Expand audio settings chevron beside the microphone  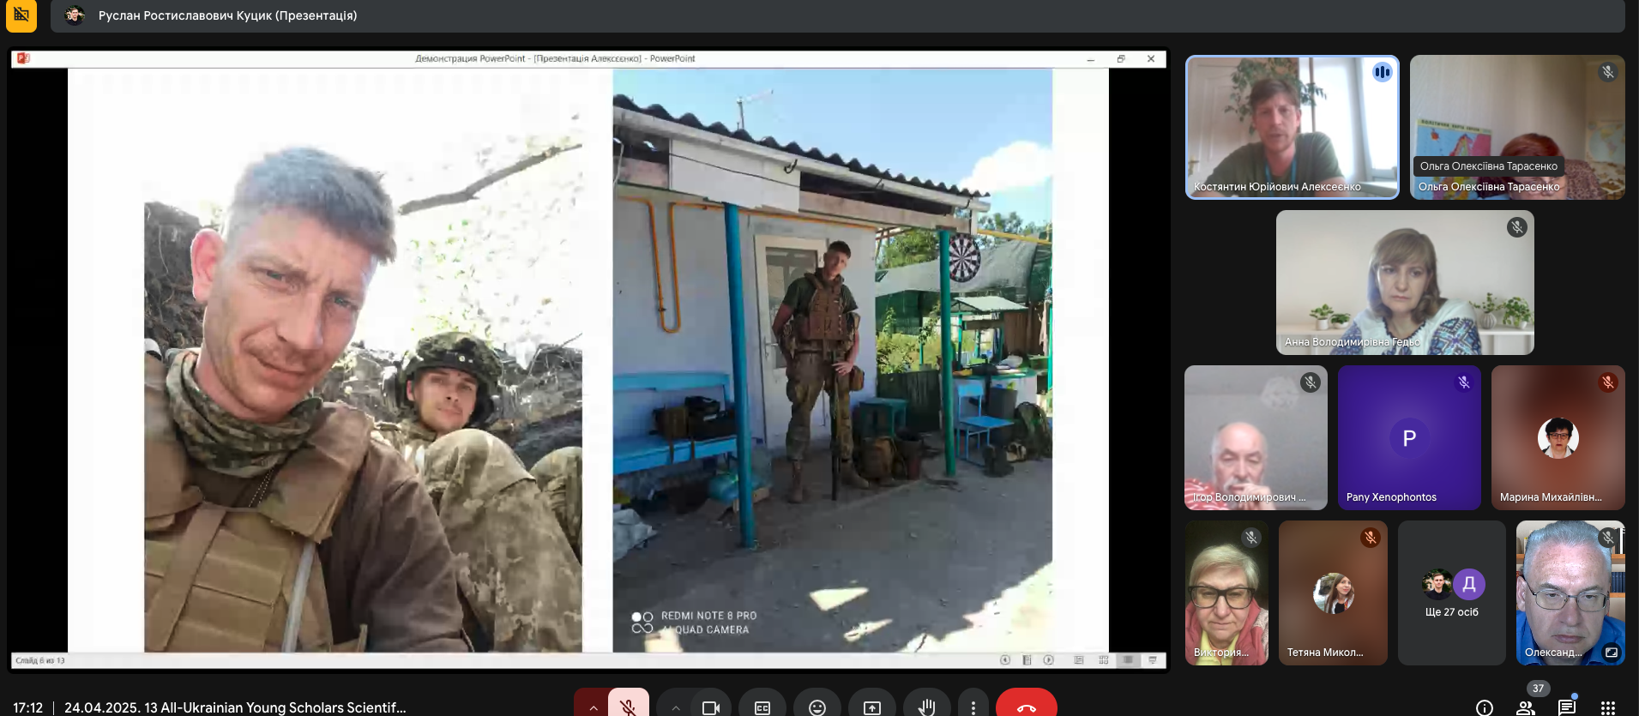coord(593,707)
